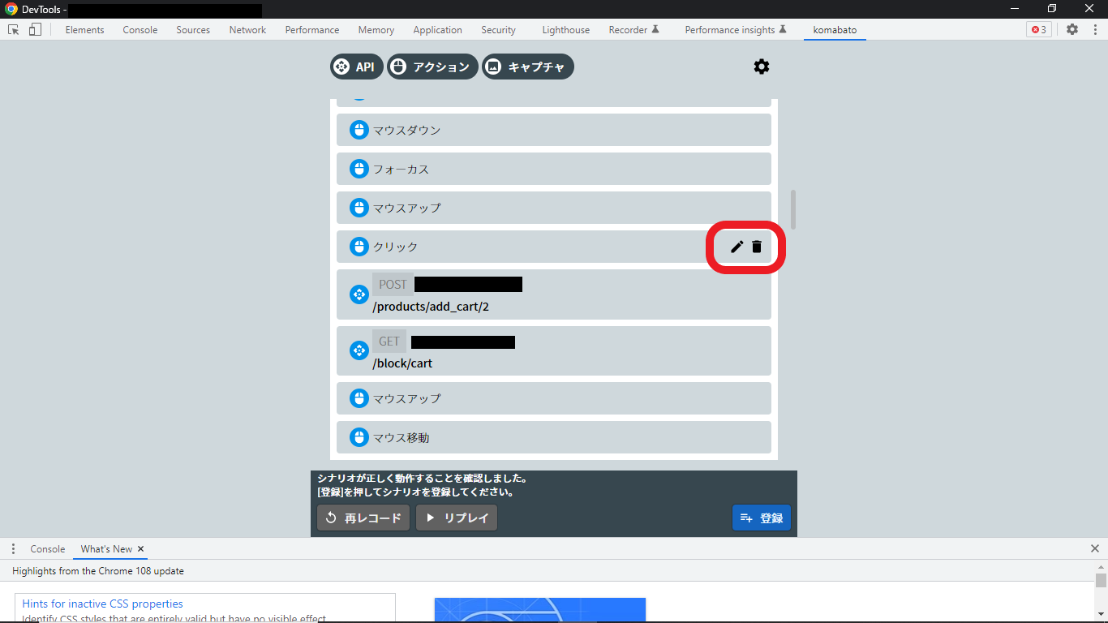
Task: Open the Elements tab
Action: (84, 30)
